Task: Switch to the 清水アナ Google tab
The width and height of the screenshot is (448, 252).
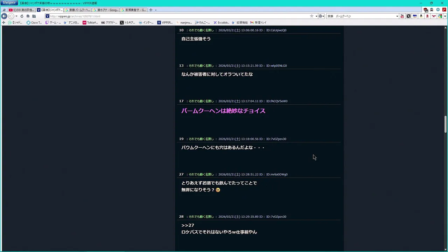Action: click(106, 10)
